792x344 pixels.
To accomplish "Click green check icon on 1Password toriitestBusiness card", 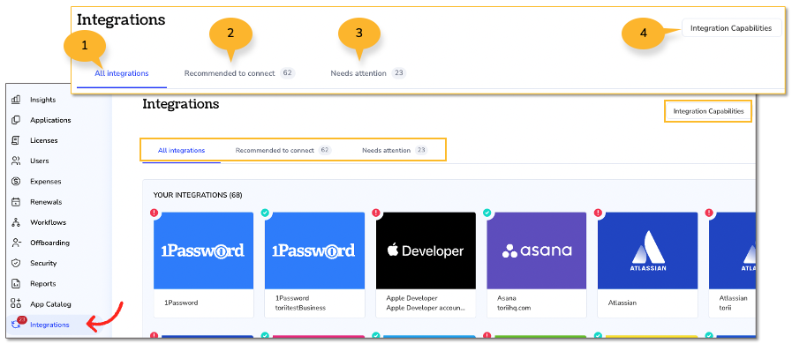I will click(x=265, y=213).
